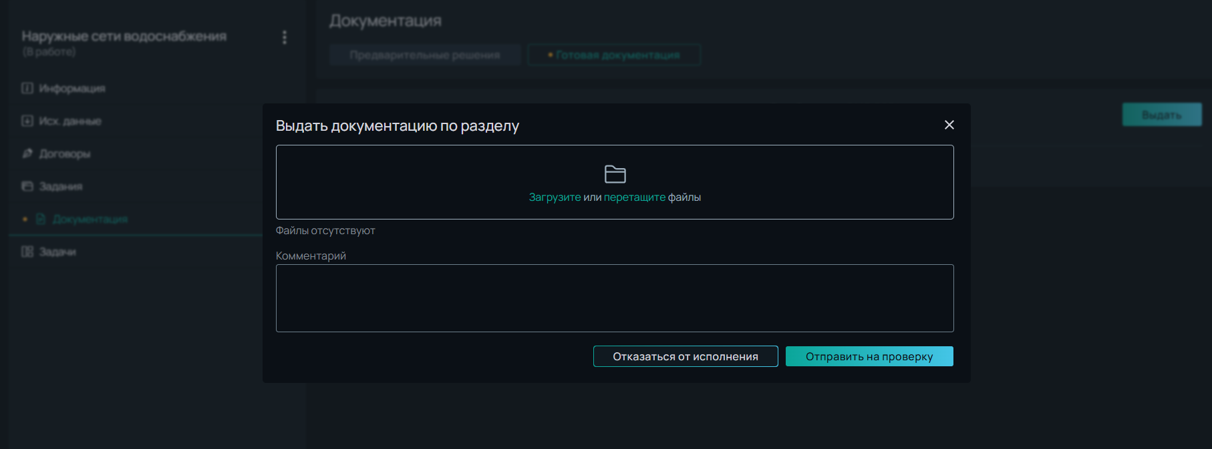The image size is (1212, 449).
Task: Click inside the file drop zone
Action: click(615, 182)
